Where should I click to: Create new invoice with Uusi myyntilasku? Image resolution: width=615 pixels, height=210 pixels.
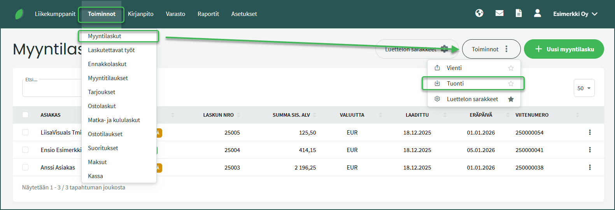click(x=564, y=49)
